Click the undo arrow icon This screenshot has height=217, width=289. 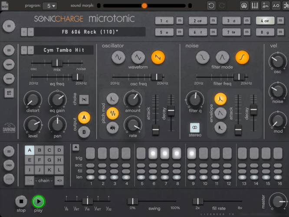(x=211, y=6)
